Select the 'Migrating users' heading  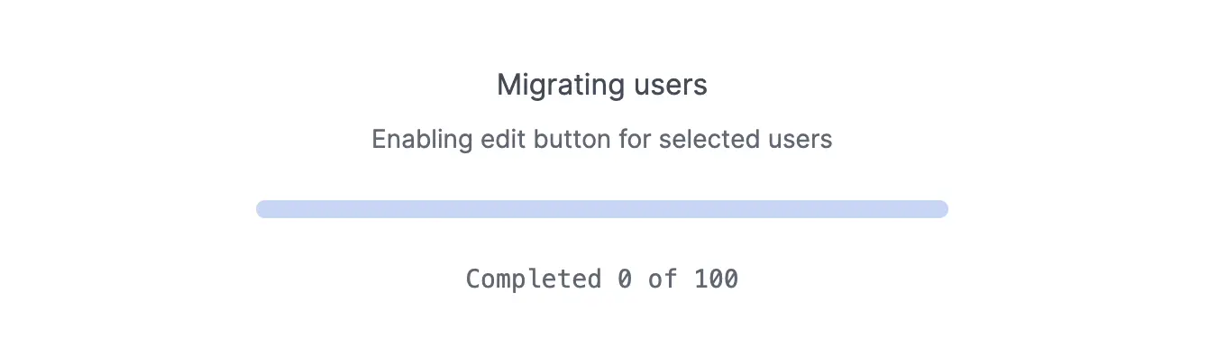coord(602,86)
